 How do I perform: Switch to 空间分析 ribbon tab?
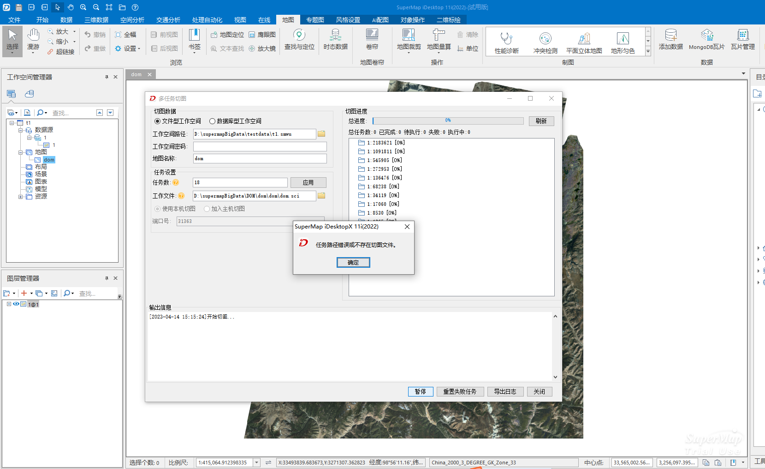132,20
